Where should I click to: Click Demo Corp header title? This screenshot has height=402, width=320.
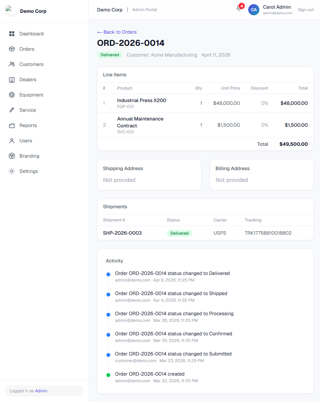coord(110,10)
